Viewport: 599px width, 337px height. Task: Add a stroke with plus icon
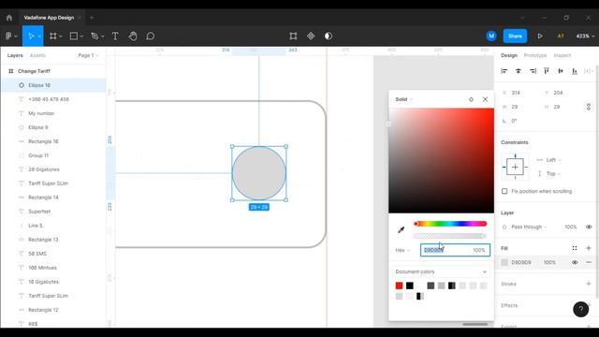click(x=589, y=284)
